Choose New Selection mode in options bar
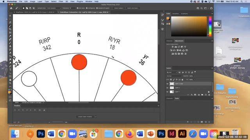 [23, 8]
